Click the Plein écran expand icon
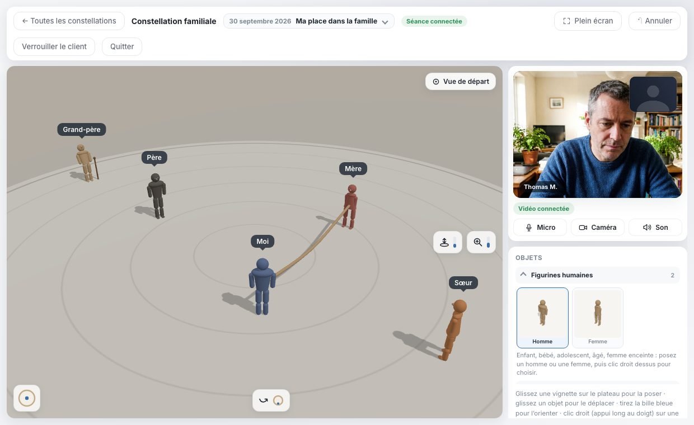Screen dimensions: 694x425 tap(566, 21)
